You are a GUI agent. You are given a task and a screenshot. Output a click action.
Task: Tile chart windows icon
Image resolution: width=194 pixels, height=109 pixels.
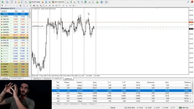85,2
